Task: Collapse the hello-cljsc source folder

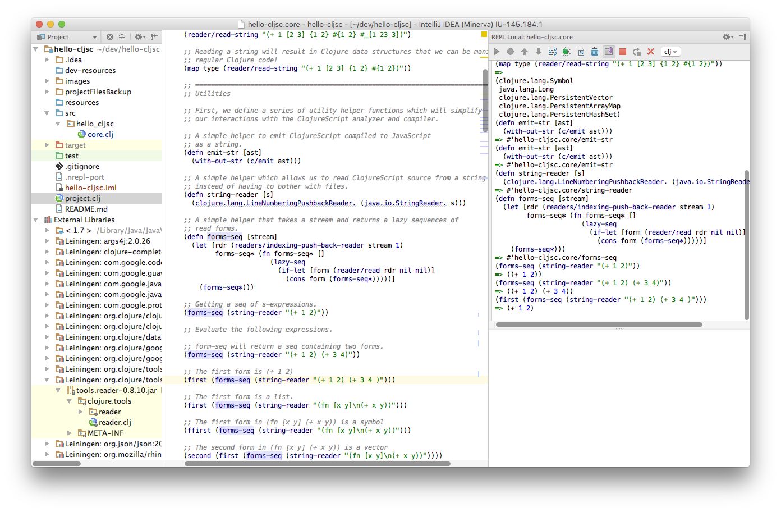Action: coord(58,124)
